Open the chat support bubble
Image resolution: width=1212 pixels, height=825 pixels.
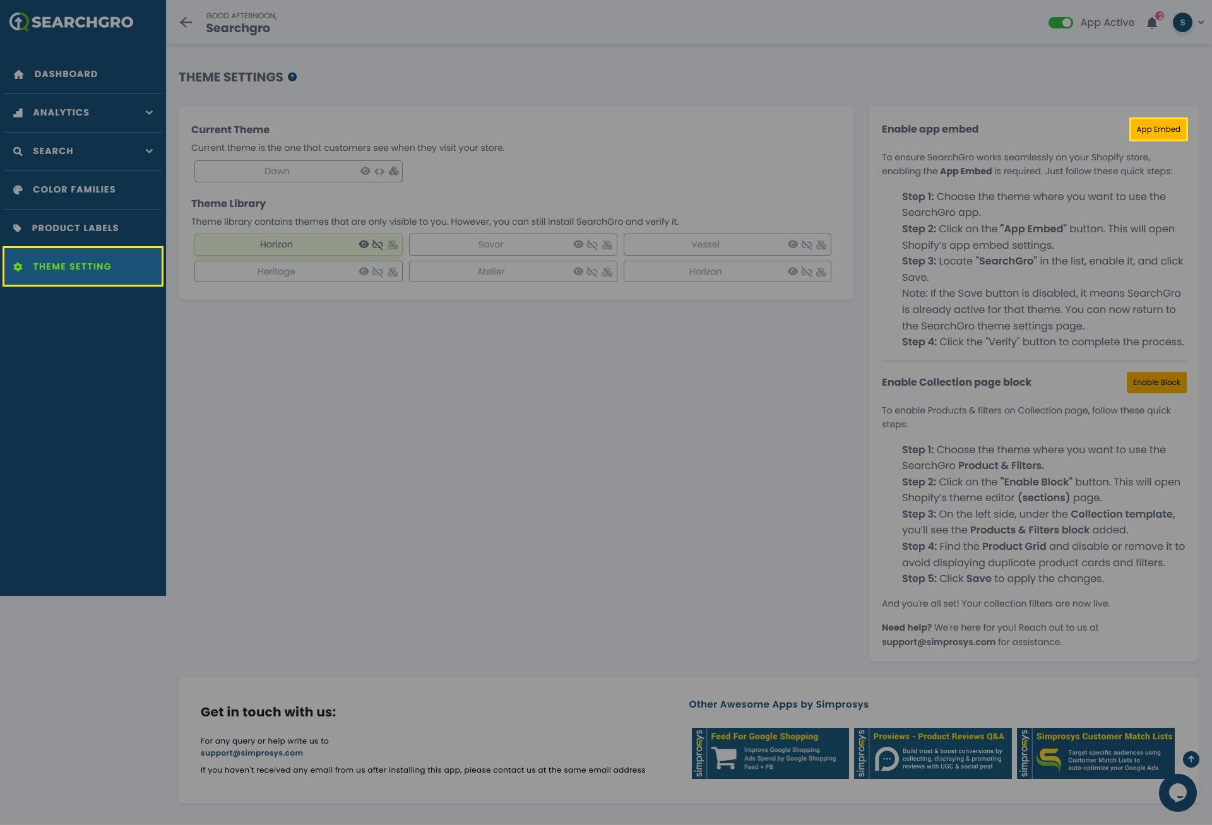(1177, 793)
